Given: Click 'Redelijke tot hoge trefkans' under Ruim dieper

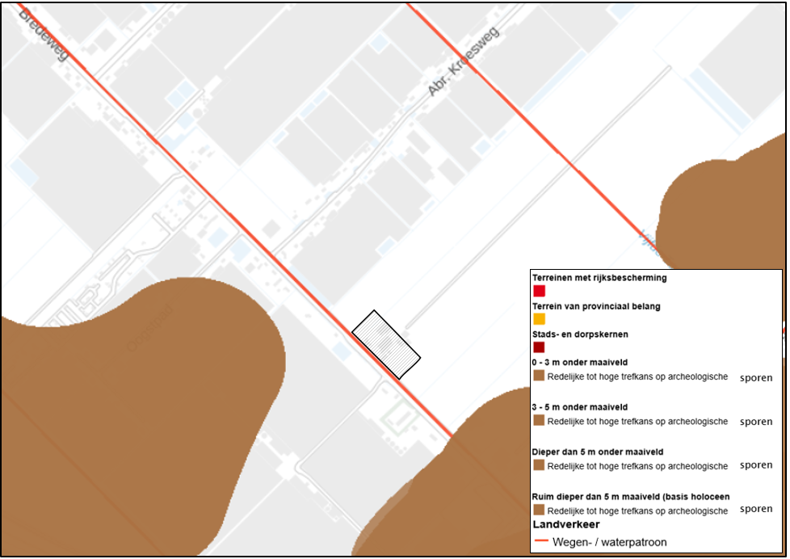Looking at the screenshot, I should (x=638, y=511).
